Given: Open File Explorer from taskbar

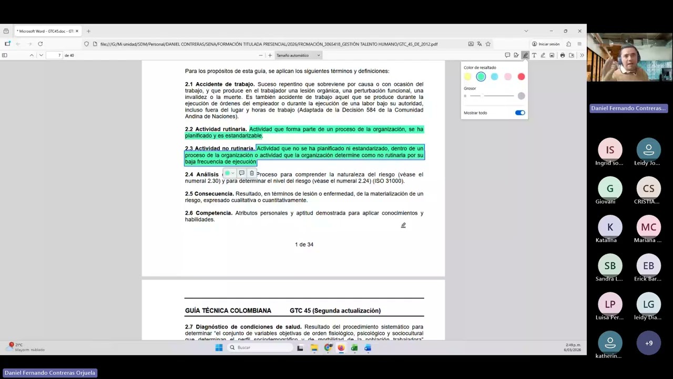Looking at the screenshot, I should 314,347.
